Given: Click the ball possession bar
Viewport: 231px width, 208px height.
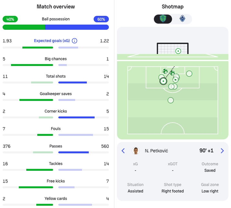Looking at the screenshot, I should click(x=56, y=27).
